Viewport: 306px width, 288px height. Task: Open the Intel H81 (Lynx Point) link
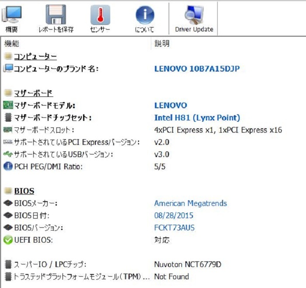pyautogui.click(x=197, y=118)
